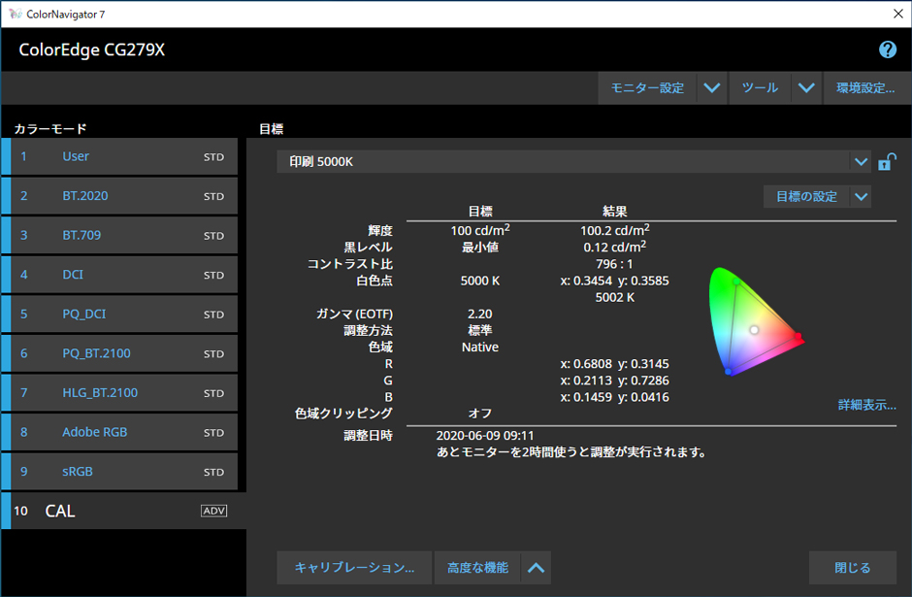Viewport: 912px width, 597px height.
Task: Start キャリブレーション... calibration
Action: (354, 567)
